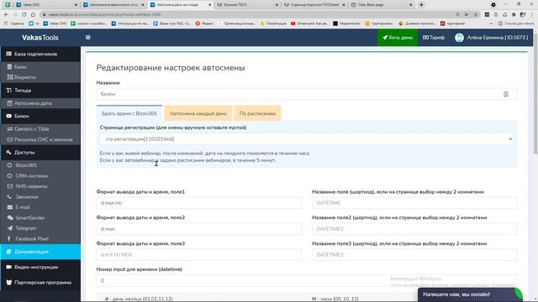Click the Название поля (шорткод) DATETIME input
The image size is (538, 302).
pyautogui.click(x=414, y=203)
